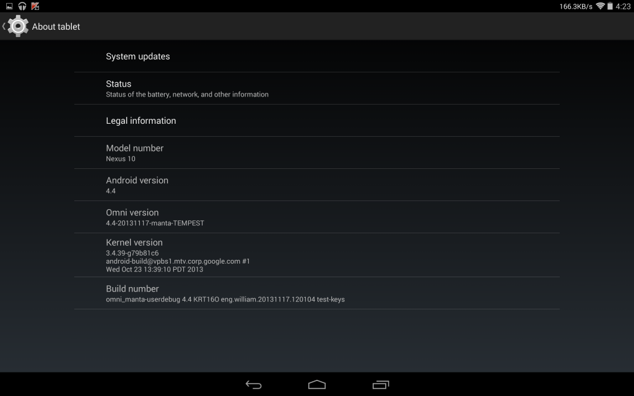Open Status of battery and network
This screenshot has height=396, width=634.
[317, 88]
